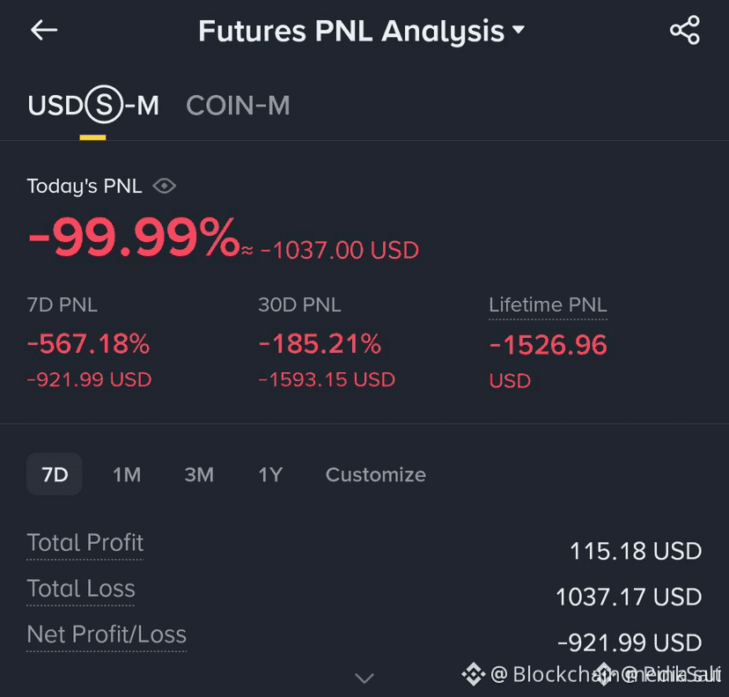
Task: Show Total Profit explanation
Action: [x=85, y=543]
